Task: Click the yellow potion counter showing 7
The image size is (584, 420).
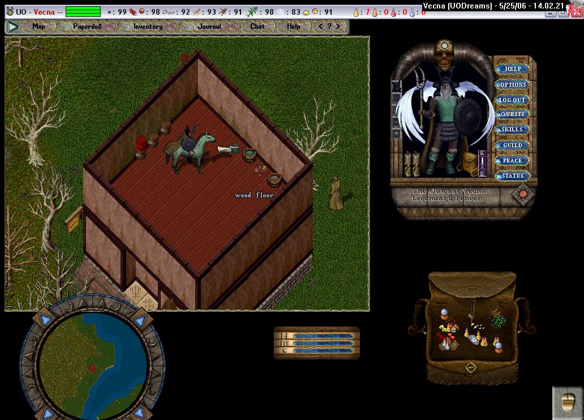Action: point(362,12)
